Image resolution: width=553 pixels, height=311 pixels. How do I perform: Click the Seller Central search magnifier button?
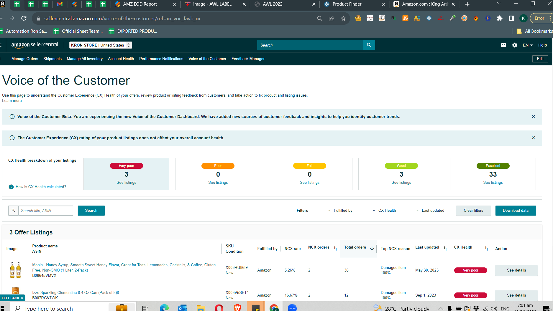tap(369, 45)
